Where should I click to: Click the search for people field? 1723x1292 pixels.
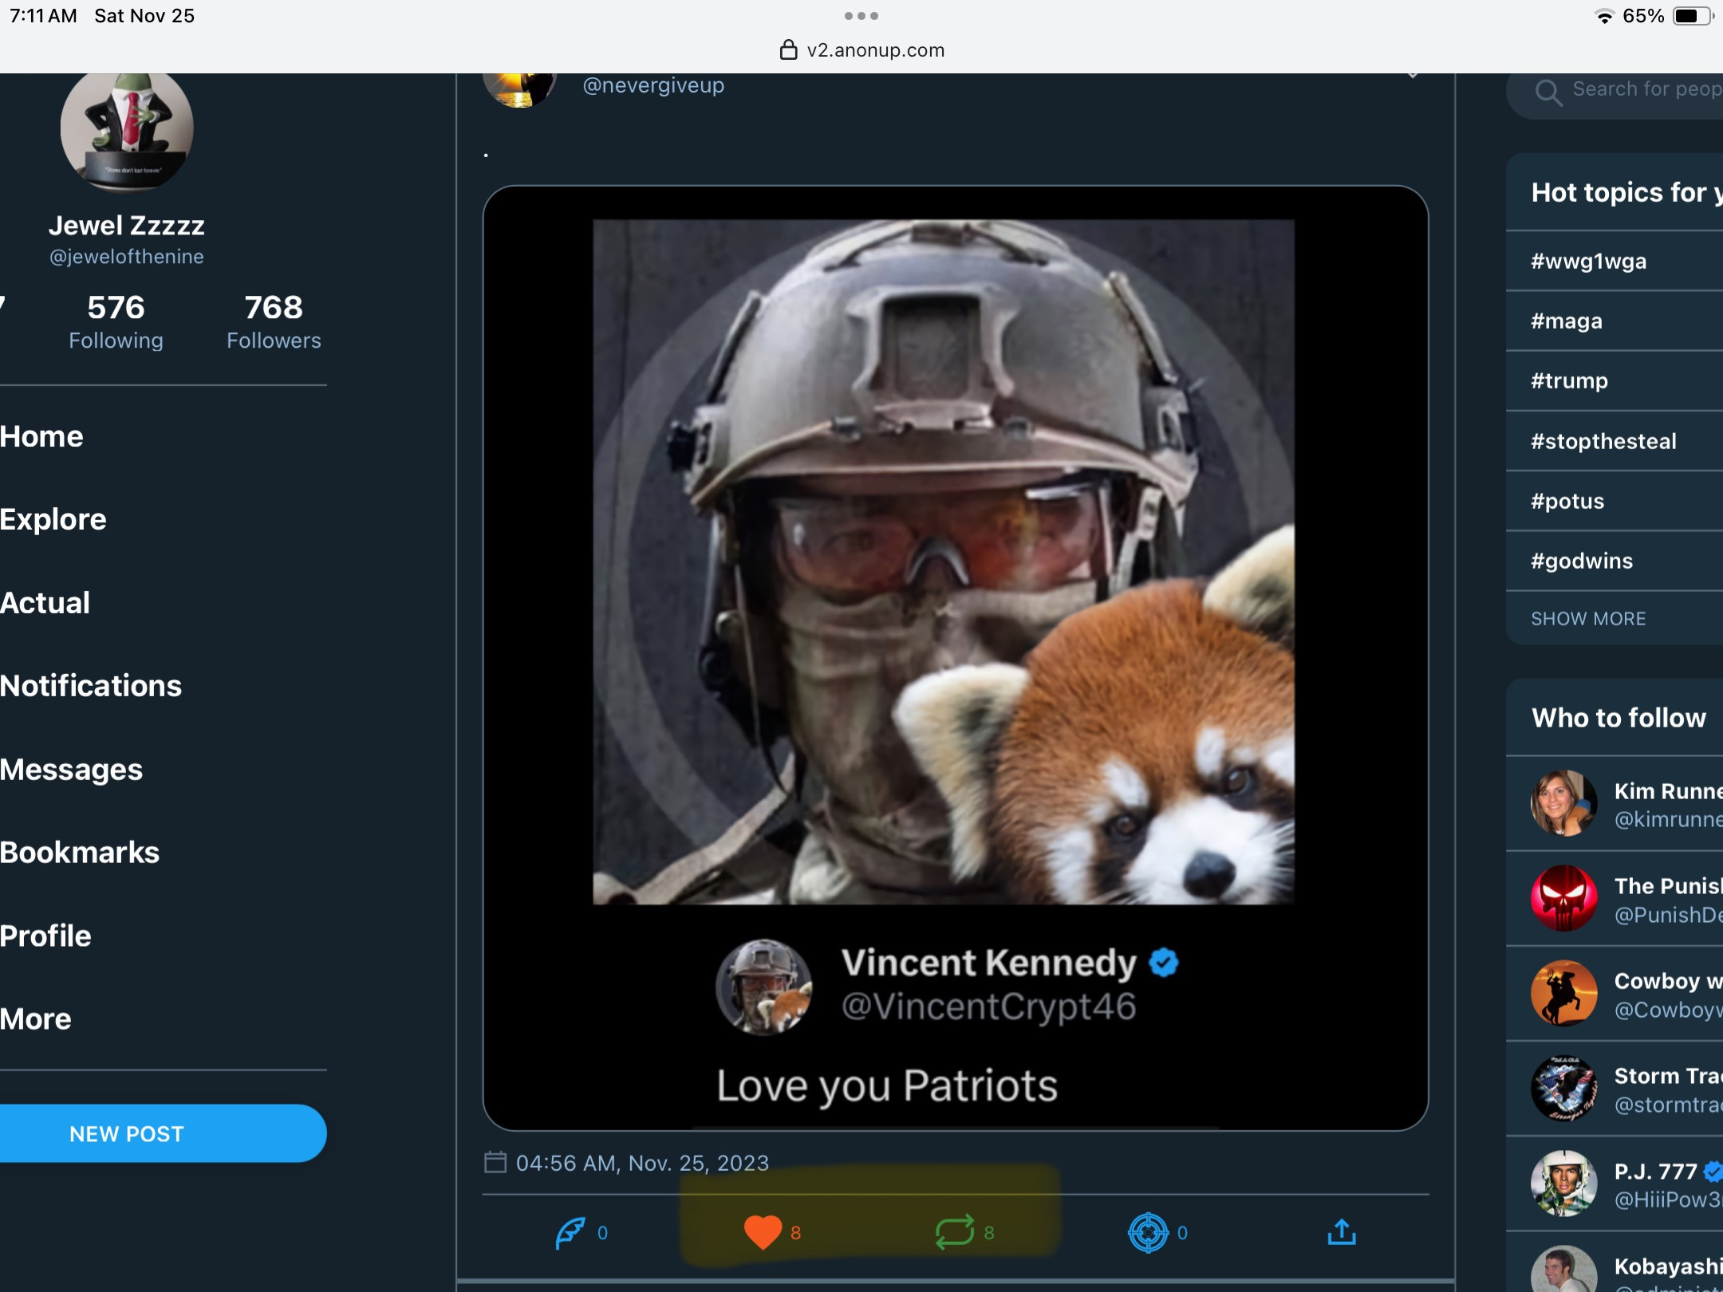pyautogui.click(x=1643, y=89)
